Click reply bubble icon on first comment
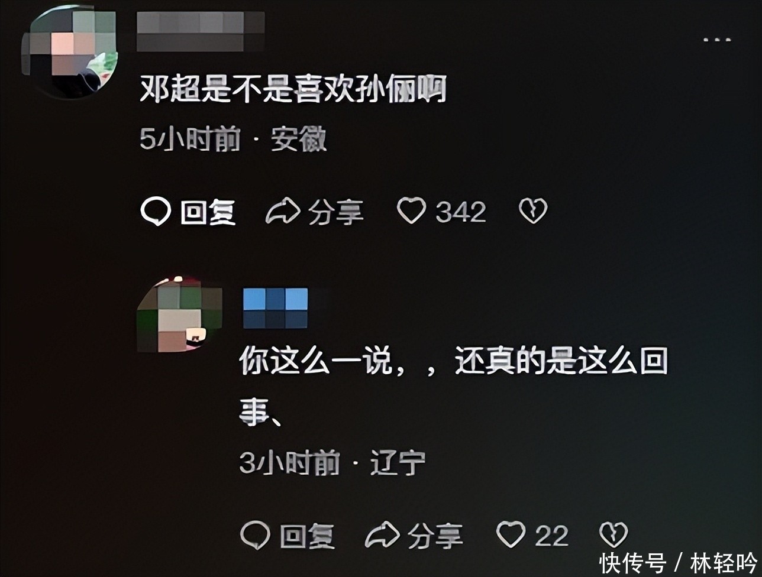The width and height of the screenshot is (762, 577). 156,212
